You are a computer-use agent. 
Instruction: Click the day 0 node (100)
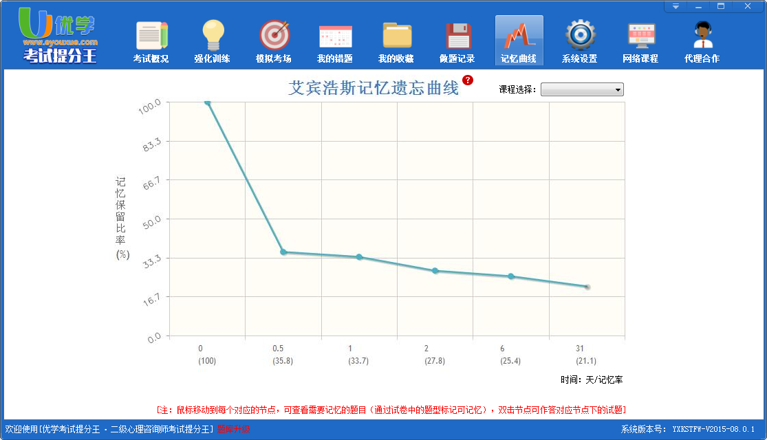click(208, 102)
